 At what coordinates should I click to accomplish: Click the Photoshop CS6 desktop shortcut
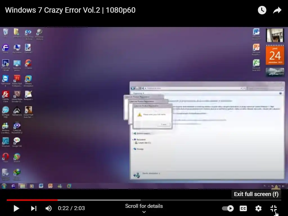[x=6, y=65]
